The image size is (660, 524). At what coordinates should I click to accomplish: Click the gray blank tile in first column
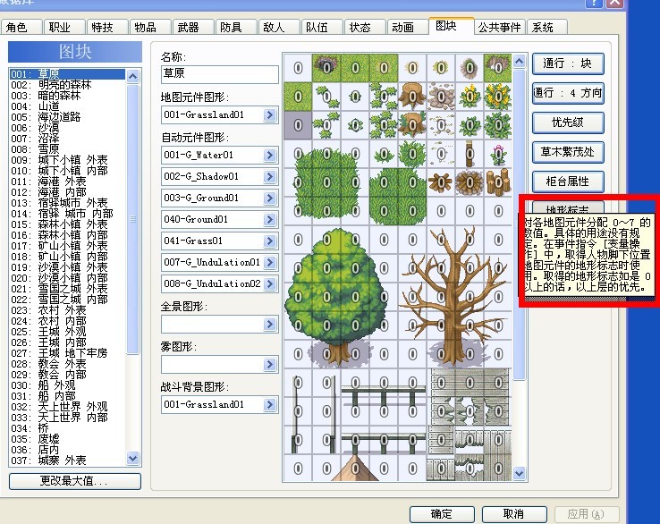298,125
